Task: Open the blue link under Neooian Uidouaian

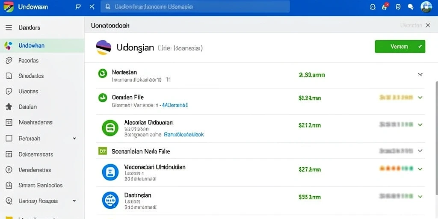Action: point(184,134)
